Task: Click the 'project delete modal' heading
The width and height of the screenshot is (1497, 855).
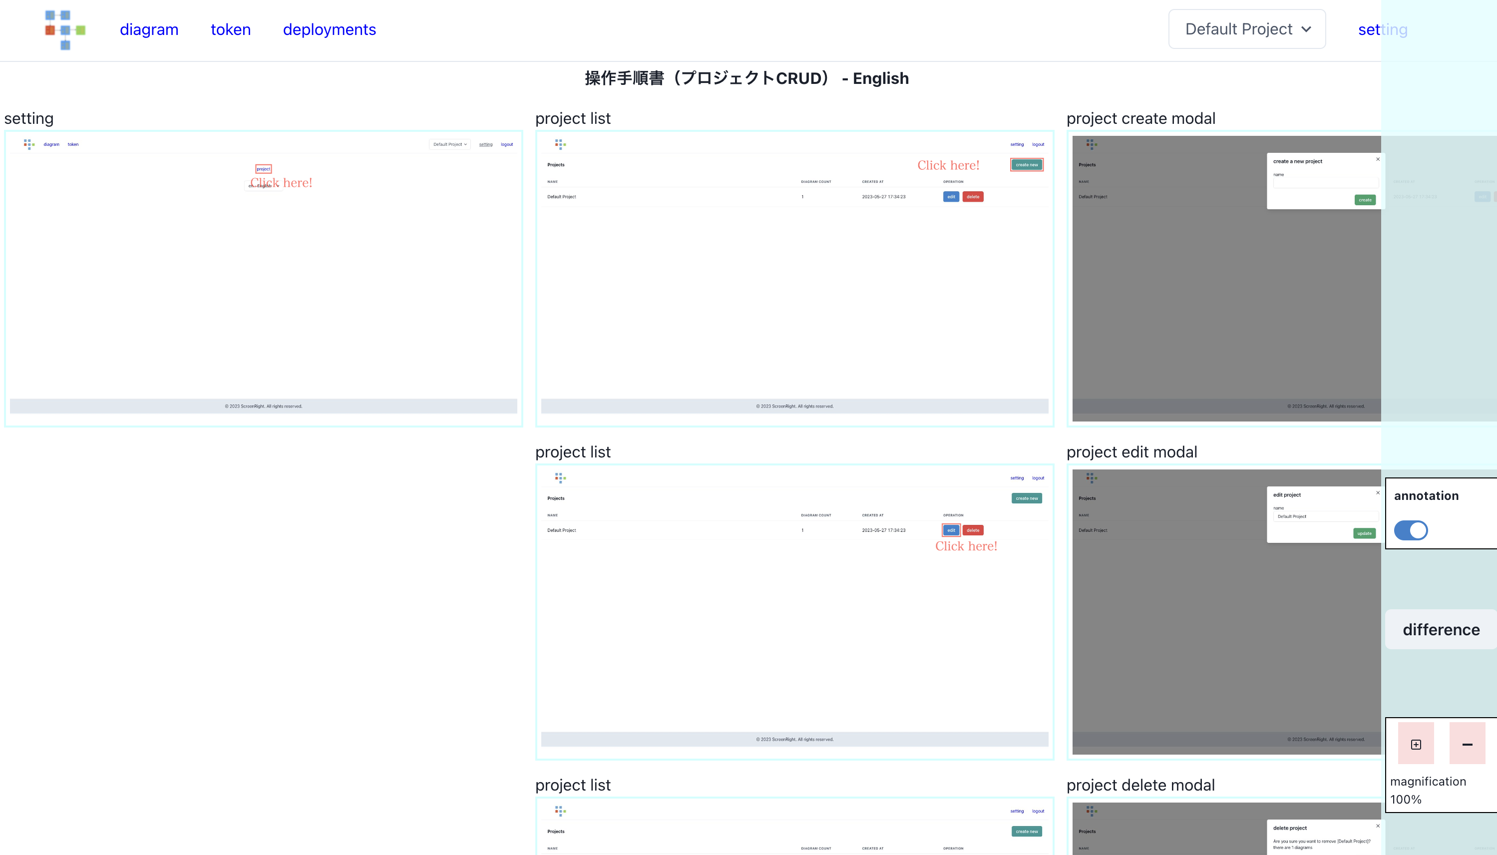Action: (x=1140, y=785)
